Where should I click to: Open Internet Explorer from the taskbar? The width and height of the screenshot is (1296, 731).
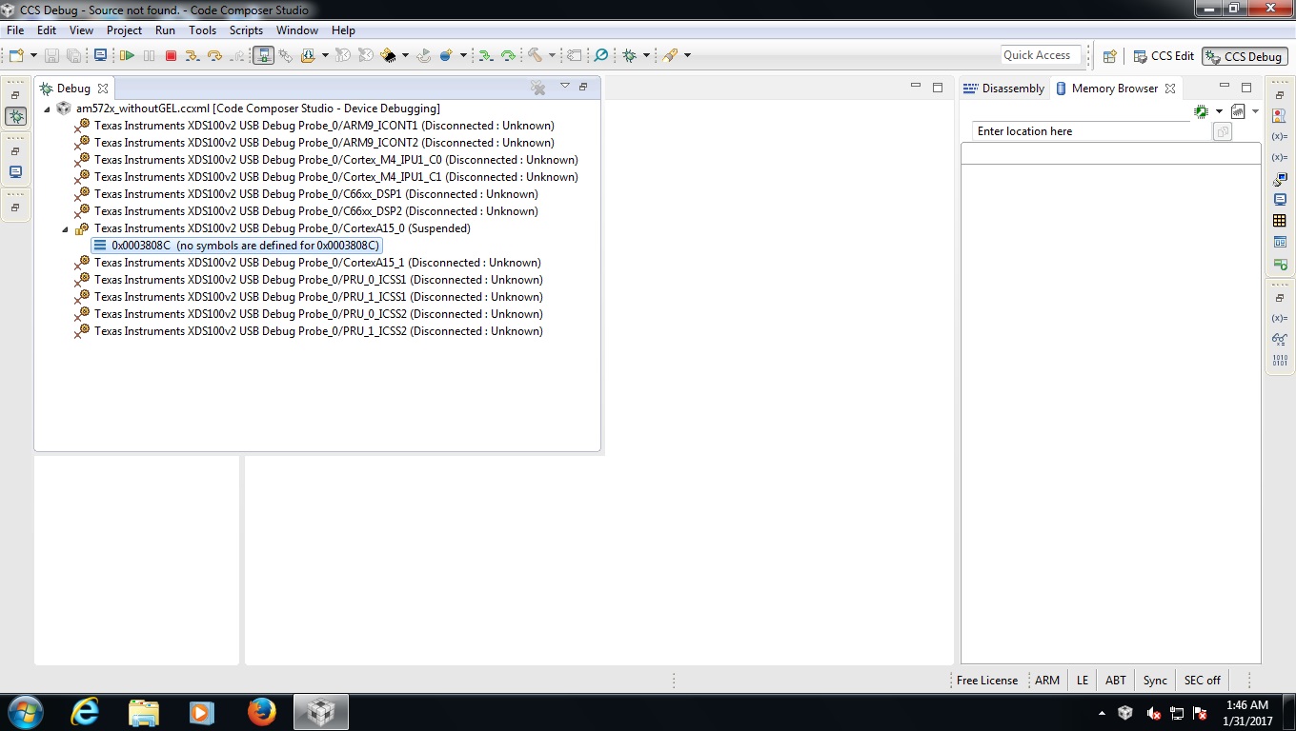coord(85,712)
